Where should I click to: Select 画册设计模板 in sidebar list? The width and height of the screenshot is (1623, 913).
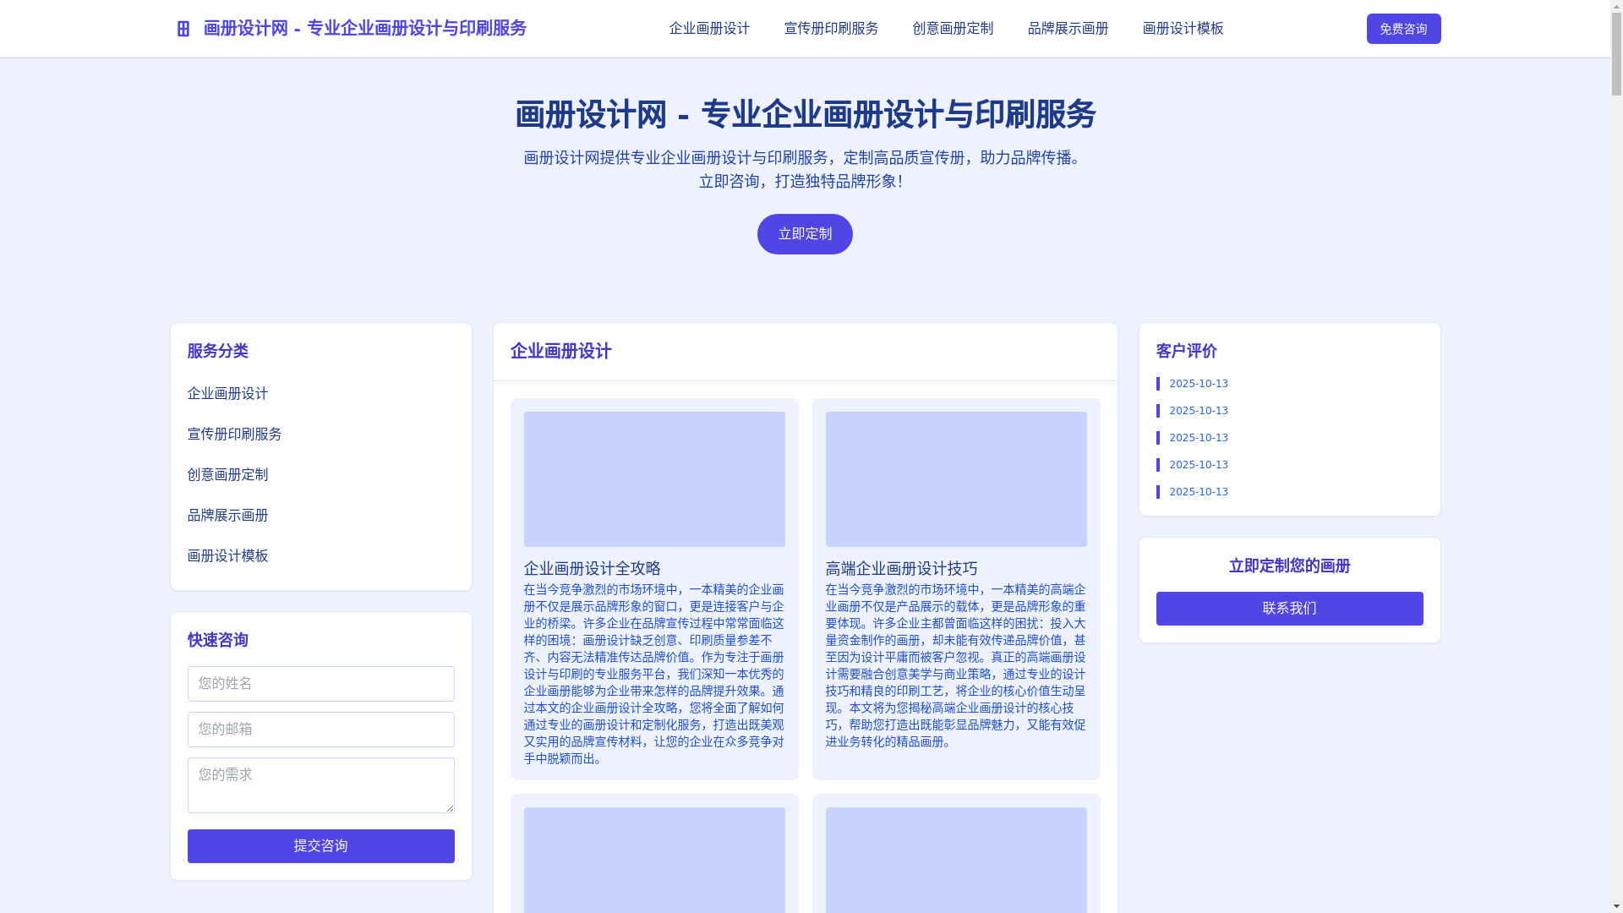(227, 556)
